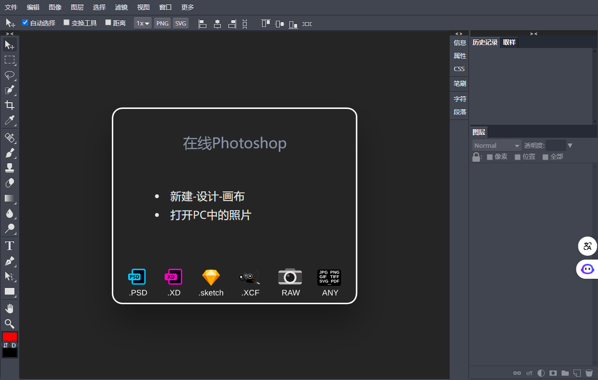598x380 pixels.
Task: Enable 距离 checkbox
Action: (x=108, y=23)
